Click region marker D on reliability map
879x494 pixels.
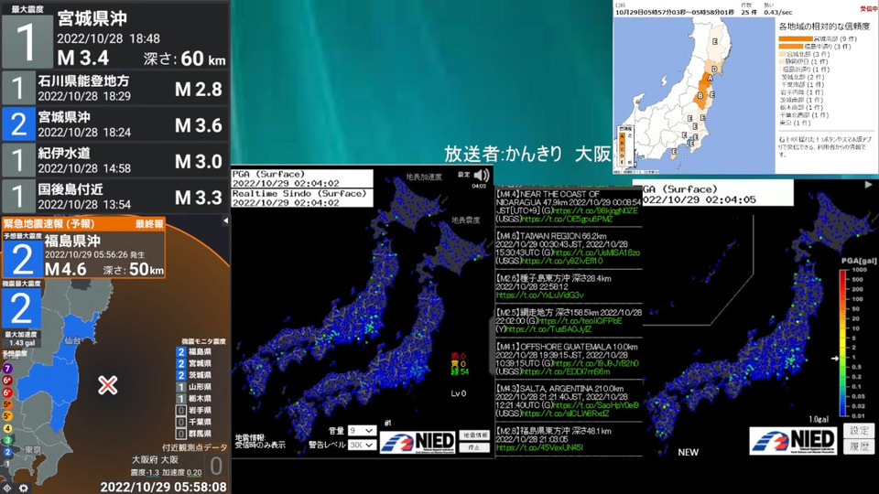(714, 70)
